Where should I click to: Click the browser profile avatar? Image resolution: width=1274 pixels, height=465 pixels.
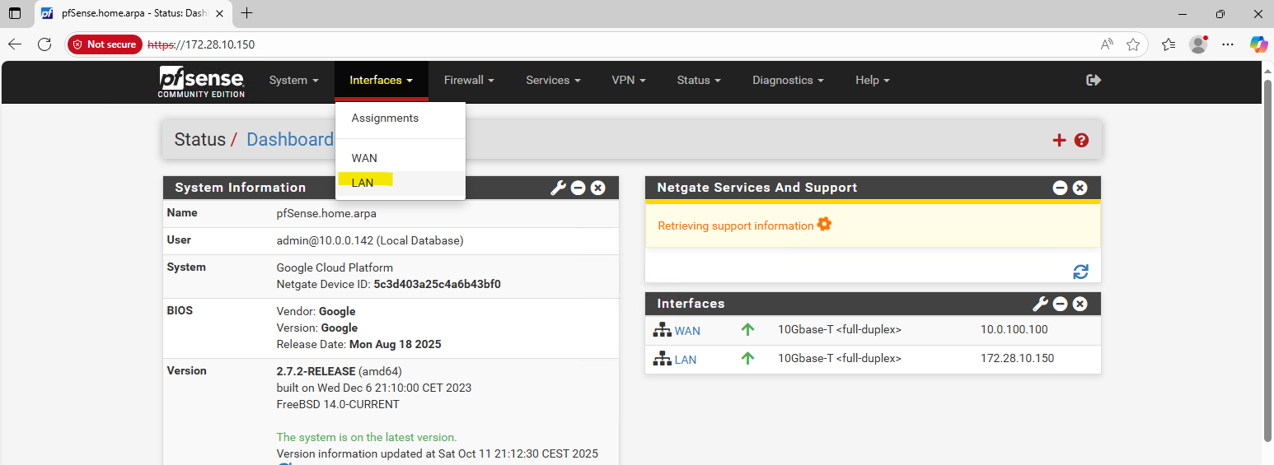(1198, 44)
